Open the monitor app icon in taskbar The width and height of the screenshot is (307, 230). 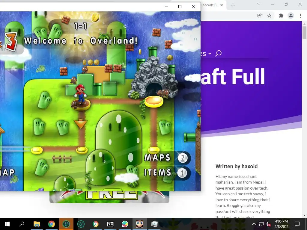(x=154, y=224)
